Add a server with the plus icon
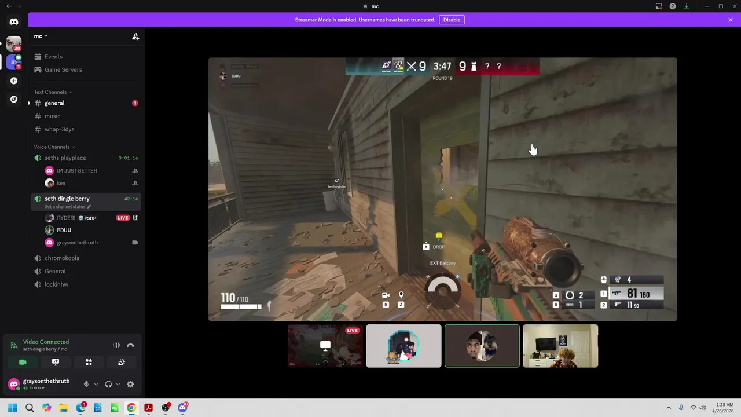 (x=14, y=81)
